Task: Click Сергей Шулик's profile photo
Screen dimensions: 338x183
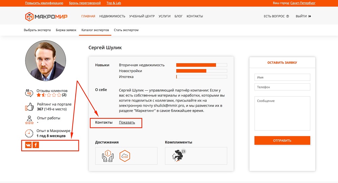Action: (46, 61)
